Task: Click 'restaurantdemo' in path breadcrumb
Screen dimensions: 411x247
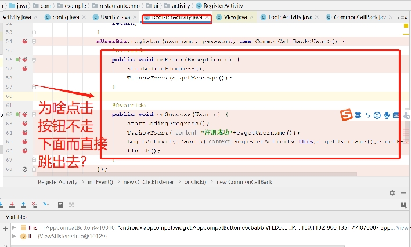Action: (x=120, y=5)
